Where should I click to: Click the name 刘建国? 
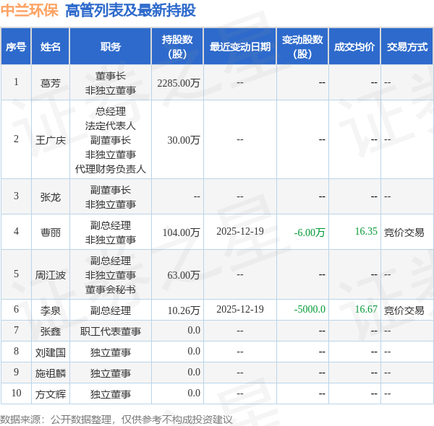[51, 352]
